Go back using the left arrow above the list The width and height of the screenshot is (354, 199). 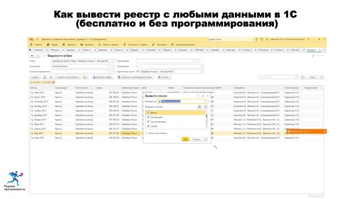click(32, 55)
